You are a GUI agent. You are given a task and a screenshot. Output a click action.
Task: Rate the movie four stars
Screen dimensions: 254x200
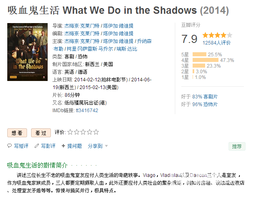tap(89, 132)
